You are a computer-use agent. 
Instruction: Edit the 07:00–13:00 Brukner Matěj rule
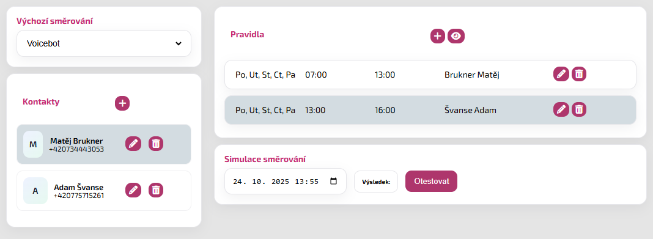(x=561, y=74)
